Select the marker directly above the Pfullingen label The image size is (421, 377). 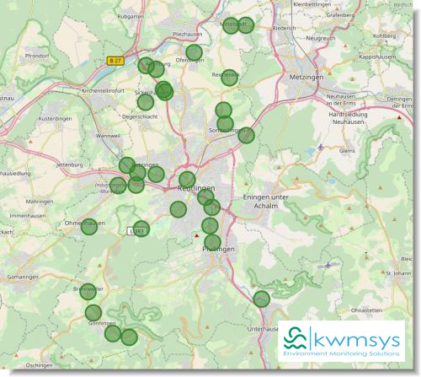[212, 242]
